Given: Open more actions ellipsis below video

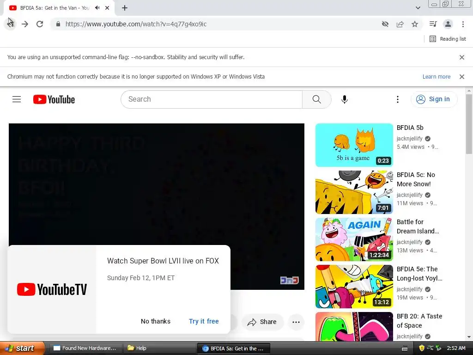Looking at the screenshot, I should 296,322.
